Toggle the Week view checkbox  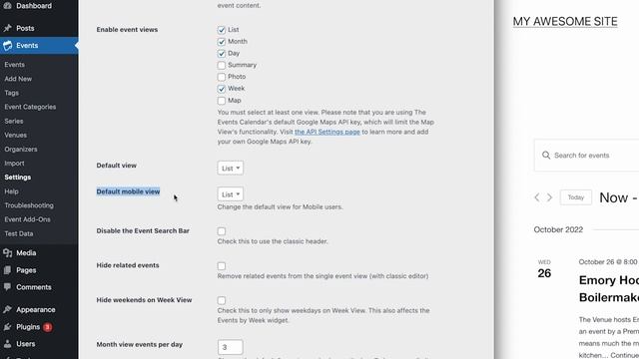point(222,89)
